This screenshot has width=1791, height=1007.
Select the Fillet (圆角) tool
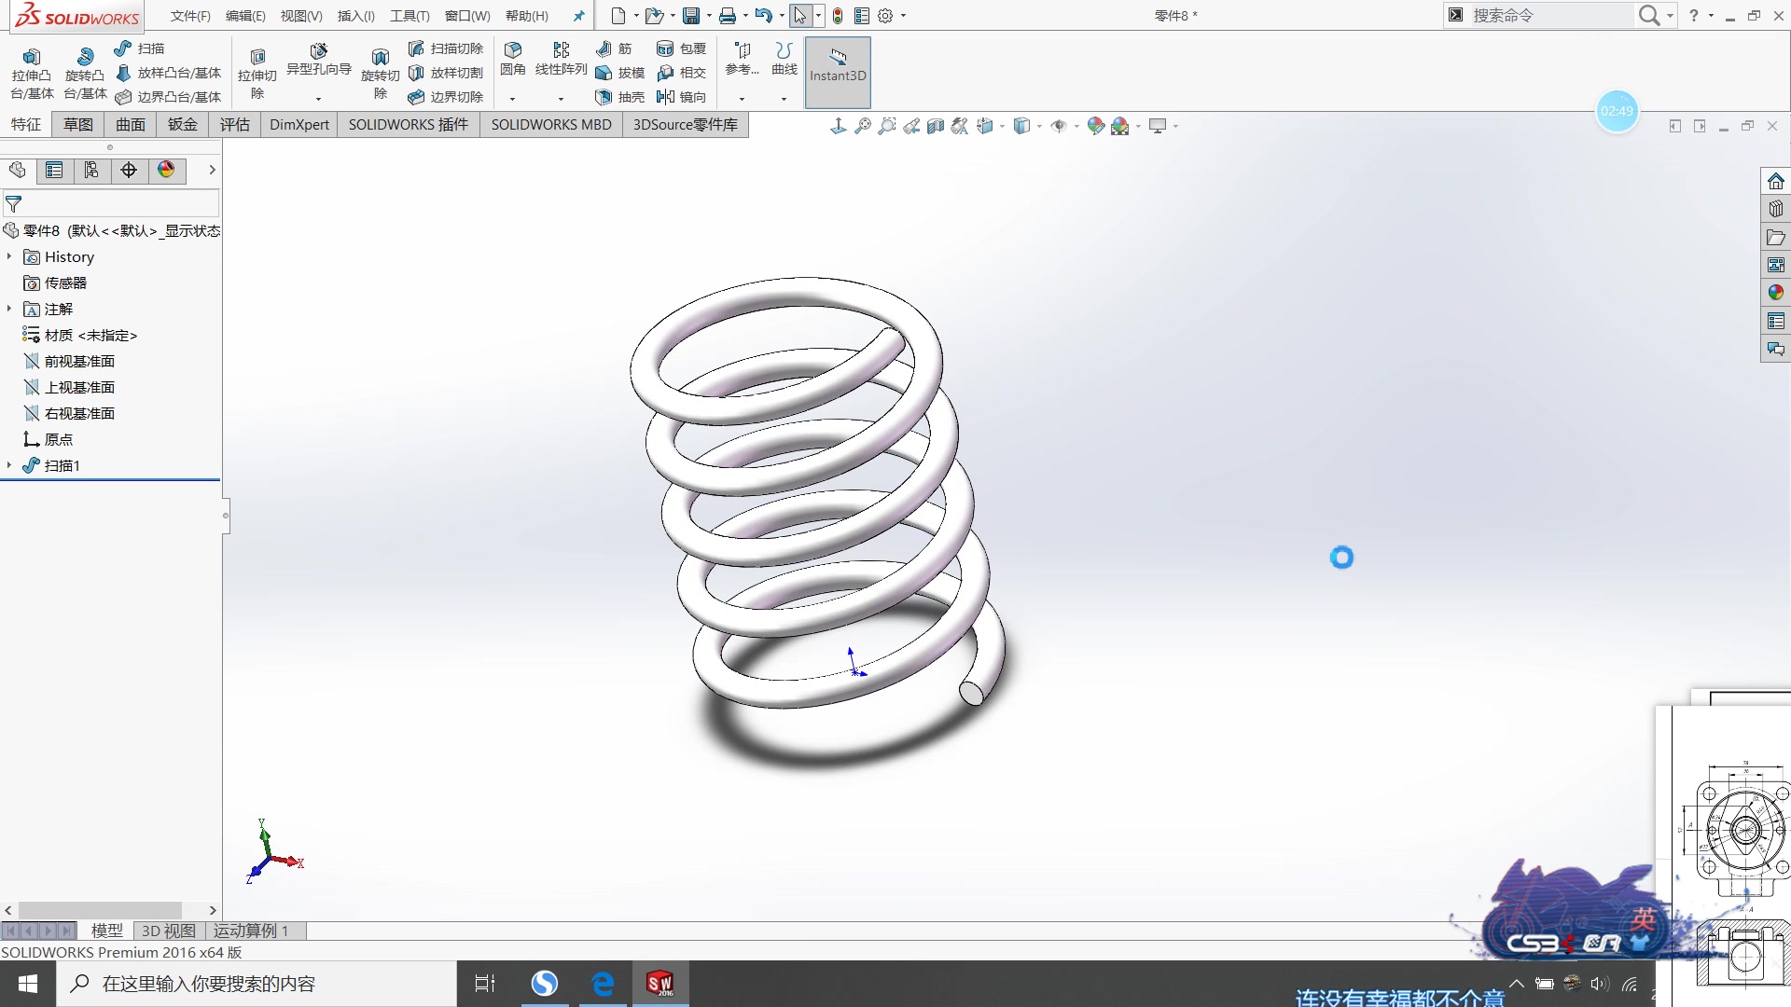click(512, 59)
